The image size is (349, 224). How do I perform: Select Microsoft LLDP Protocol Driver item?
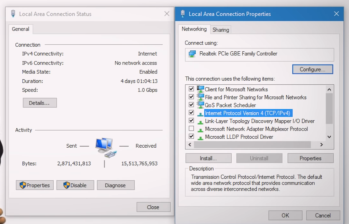[239, 137]
